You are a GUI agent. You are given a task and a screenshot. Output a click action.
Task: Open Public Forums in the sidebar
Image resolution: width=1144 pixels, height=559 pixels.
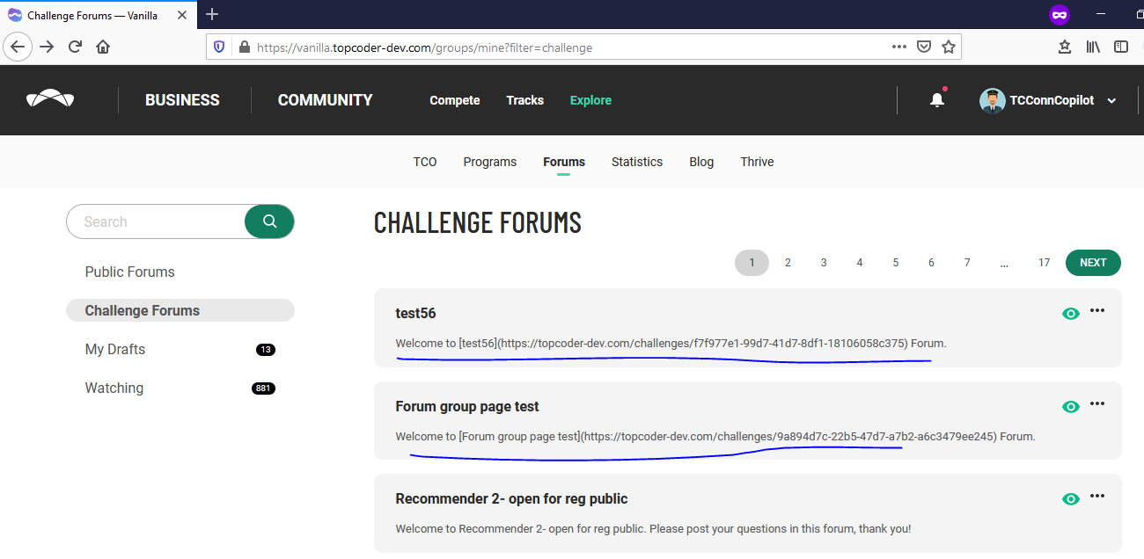(129, 272)
